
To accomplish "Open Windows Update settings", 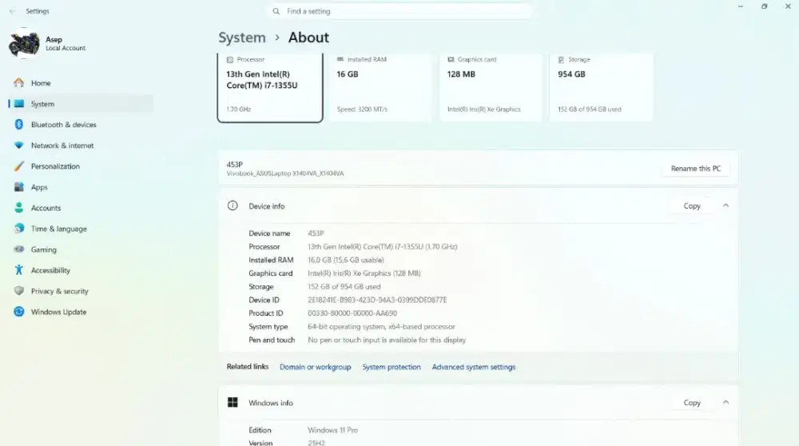I will pos(81,312).
